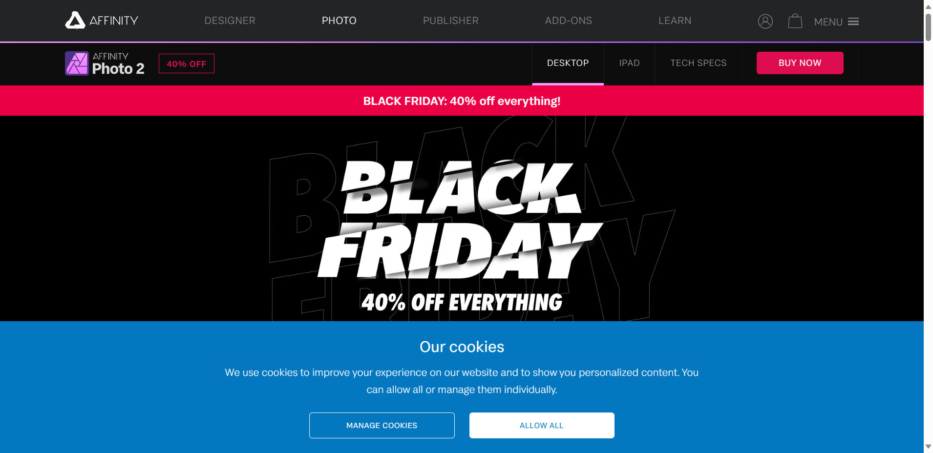Select Photo in top navigation
Image resolution: width=933 pixels, height=453 pixels.
[x=339, y=21]
